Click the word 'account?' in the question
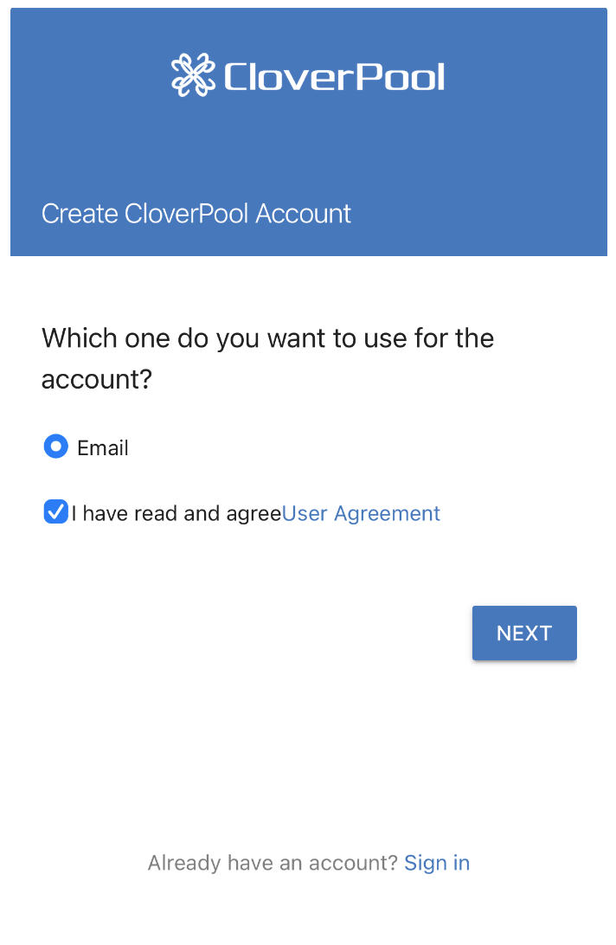616x945 pixels. (96, 380)
